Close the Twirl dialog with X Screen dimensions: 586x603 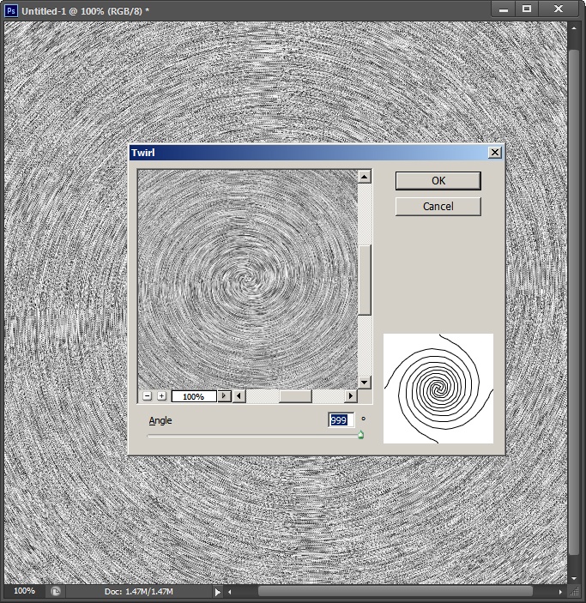click(495, 153)
